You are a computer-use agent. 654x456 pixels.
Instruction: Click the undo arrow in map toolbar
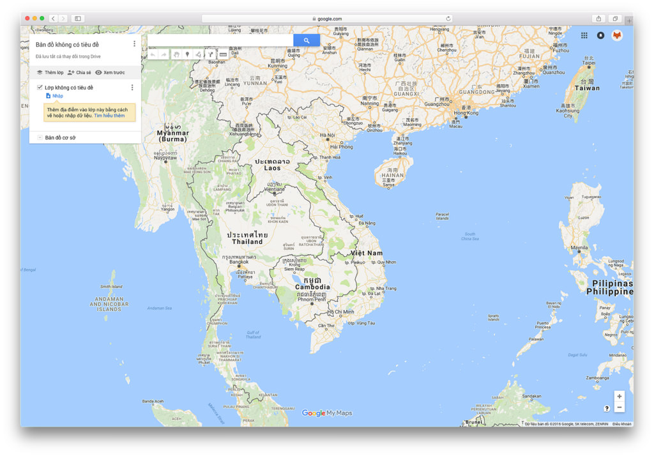(153, 54)
